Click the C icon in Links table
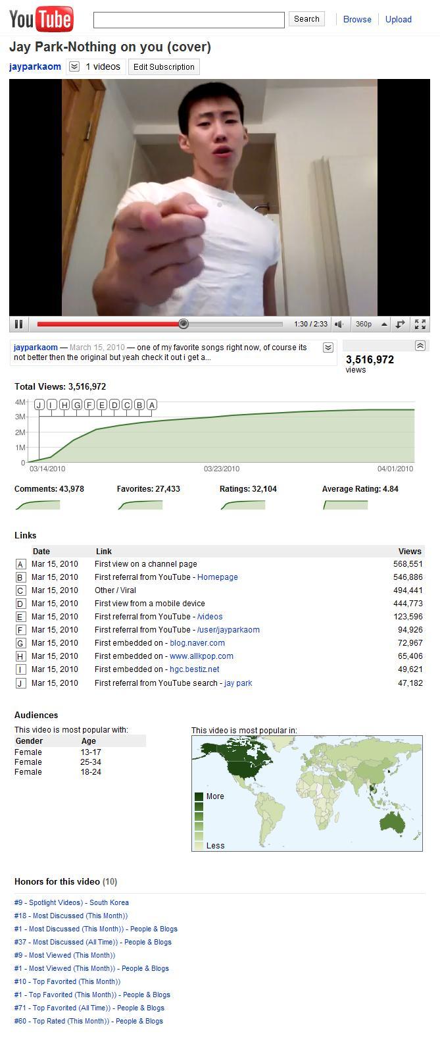This screenshot has width=440, height=1038. click(20, 590)
